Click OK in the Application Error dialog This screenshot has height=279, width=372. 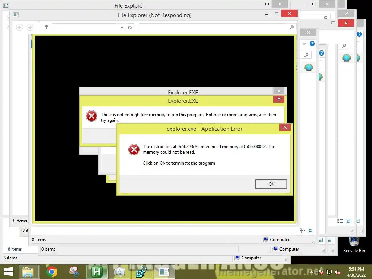click(x=271, y=184)
